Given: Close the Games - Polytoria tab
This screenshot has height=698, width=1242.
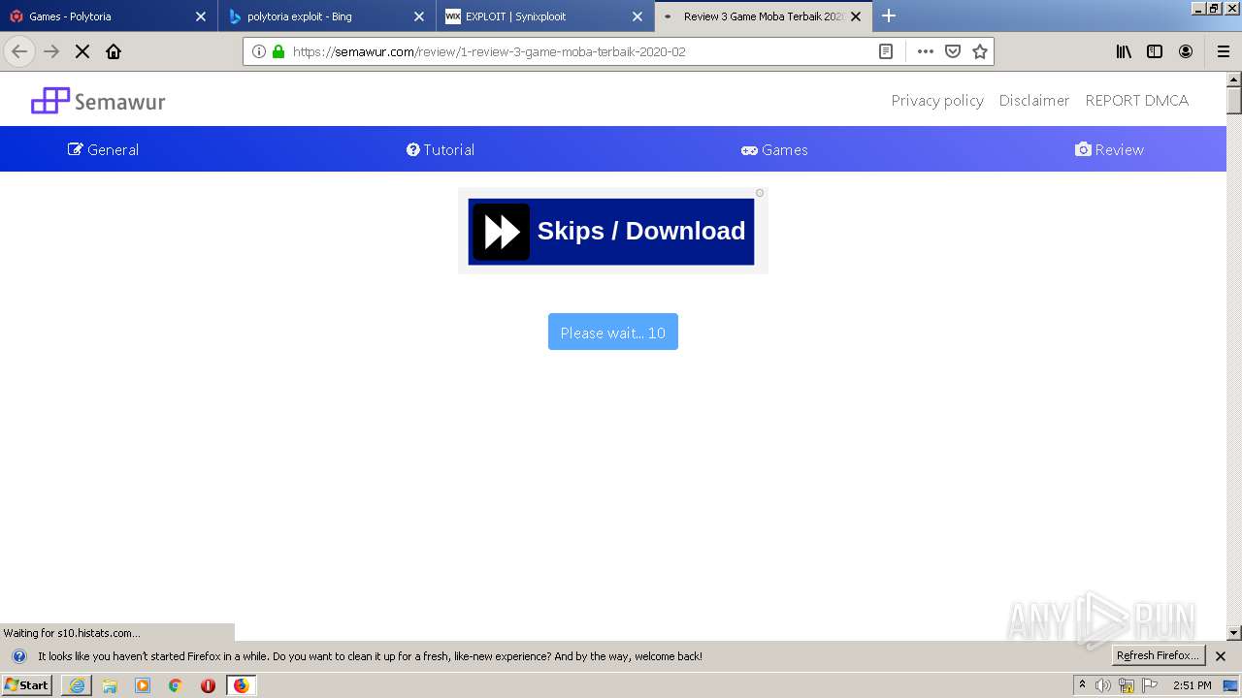Looking at the screenshot, I should [x=201, y=16].
